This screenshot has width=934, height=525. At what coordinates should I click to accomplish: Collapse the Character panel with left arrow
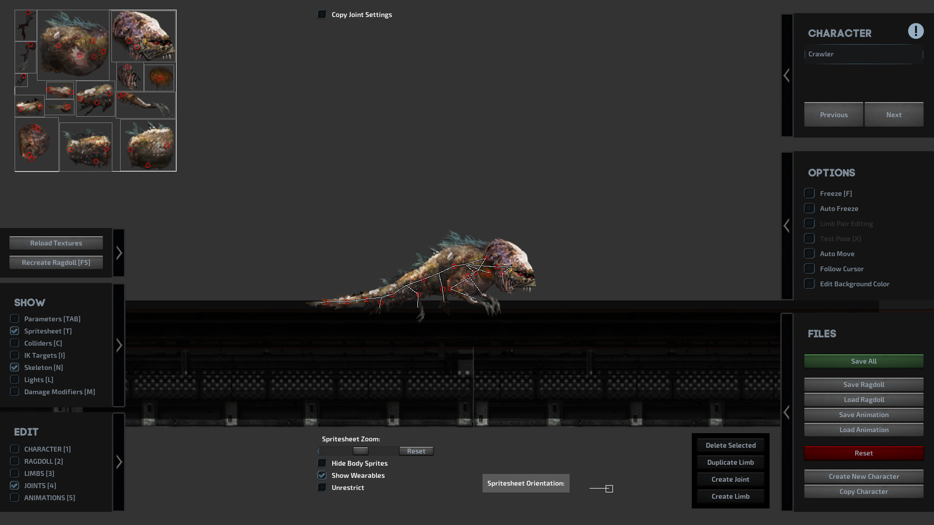(787, 75)
